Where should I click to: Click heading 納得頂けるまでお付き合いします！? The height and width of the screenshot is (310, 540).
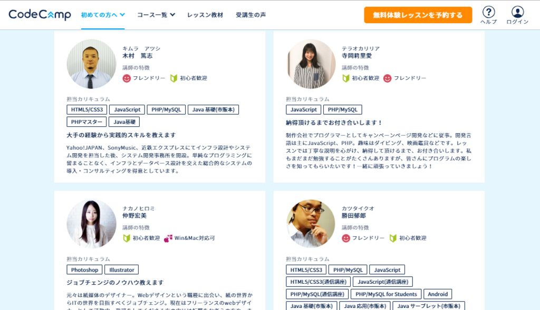click(334, 123)
